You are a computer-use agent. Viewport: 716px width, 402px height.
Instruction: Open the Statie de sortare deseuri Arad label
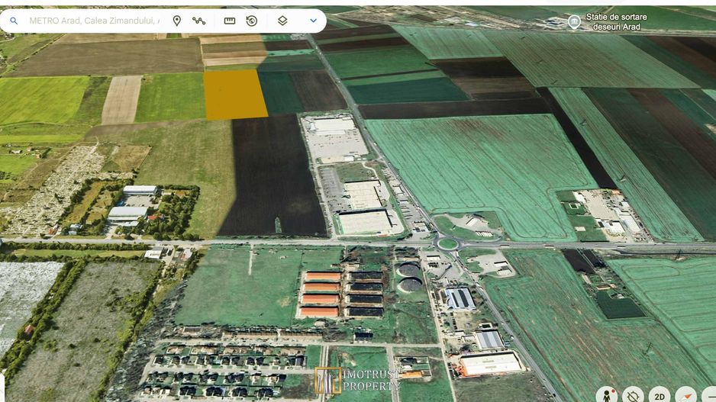617,22
